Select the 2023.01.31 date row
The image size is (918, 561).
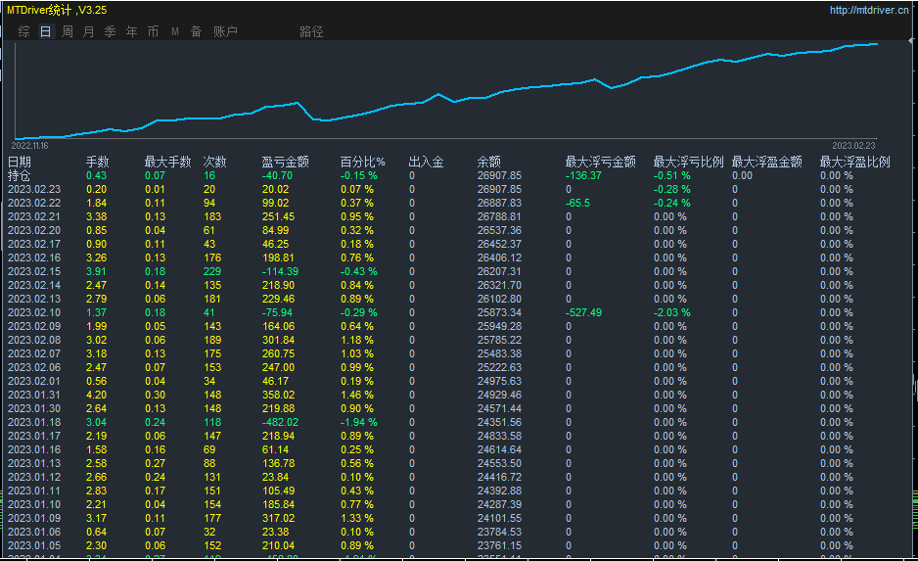[x=34, y=395]
